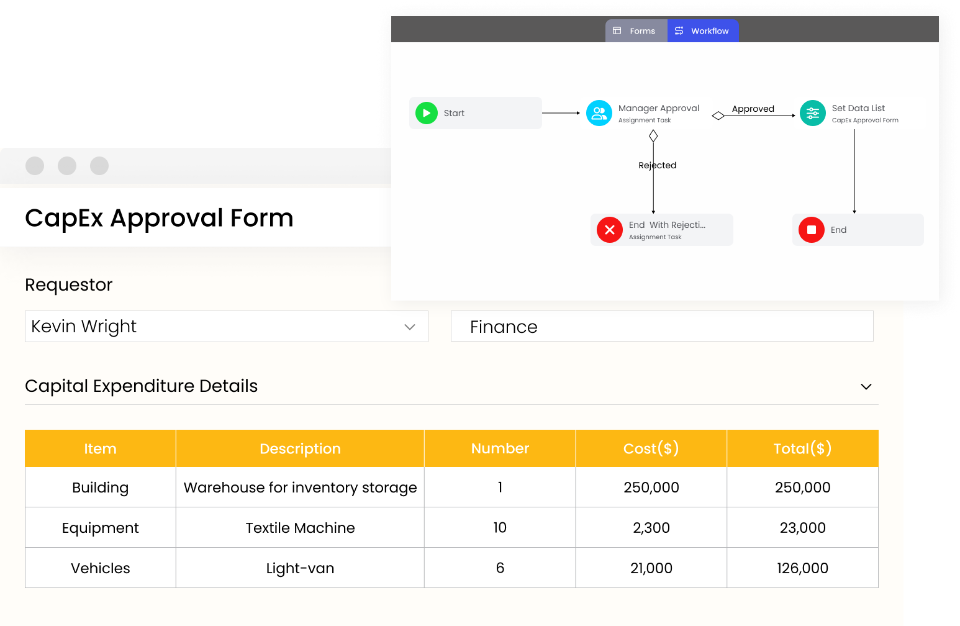
Task: Click the green Start play icon
Action: coord(427,113)
